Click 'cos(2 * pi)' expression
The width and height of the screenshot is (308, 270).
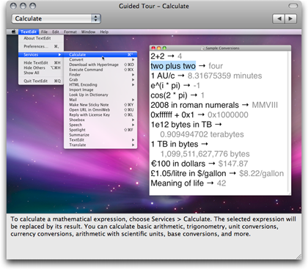[169, 95]
